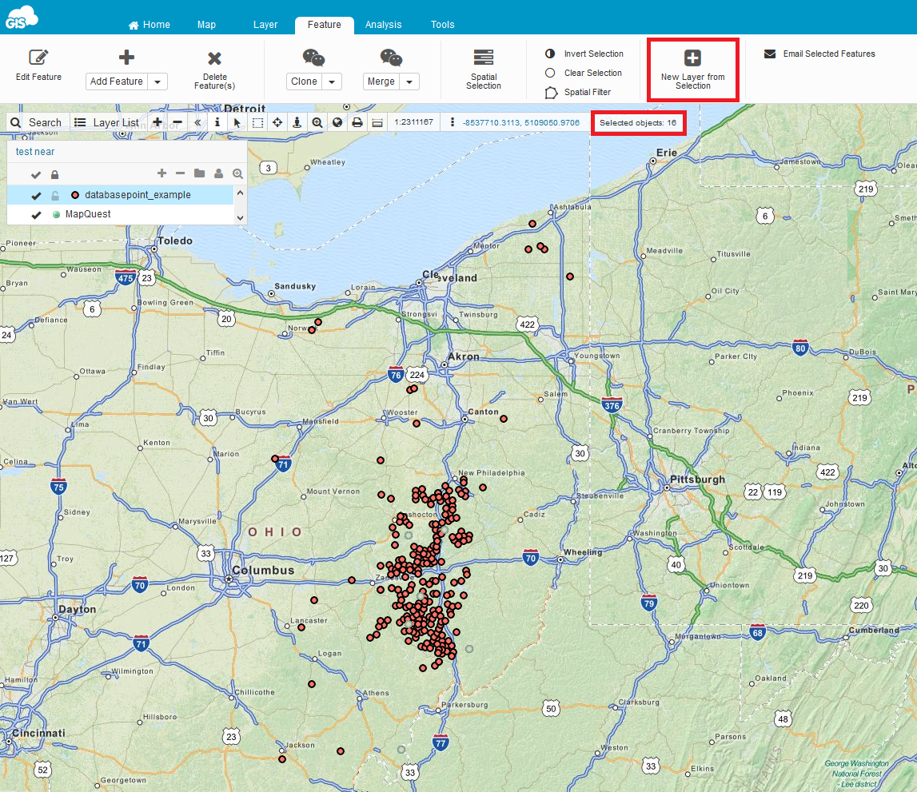The width and height of the screenshot is (917, 792).
Task: Collapse map toolbar with double-chevron icon
Action: coord(197,122)
